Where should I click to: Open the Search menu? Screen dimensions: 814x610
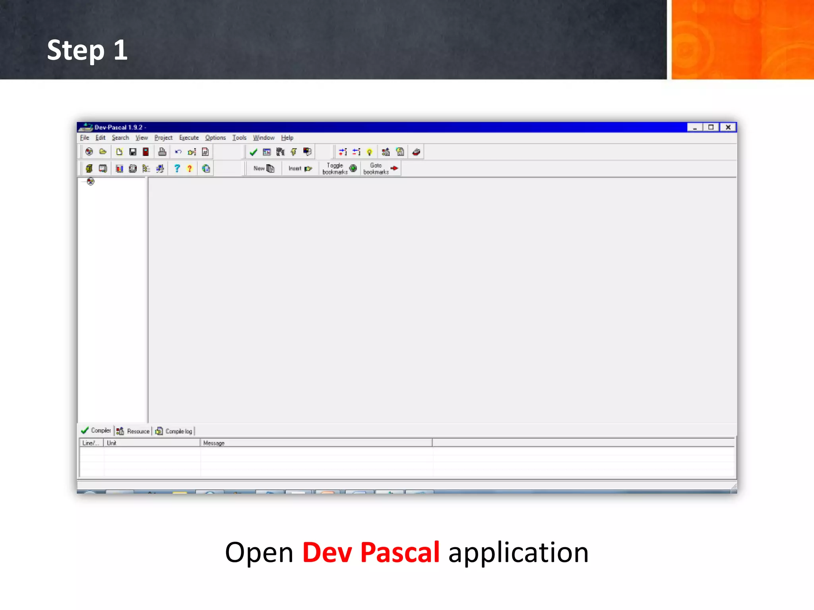pyautogui.click(x=120, y=138)
